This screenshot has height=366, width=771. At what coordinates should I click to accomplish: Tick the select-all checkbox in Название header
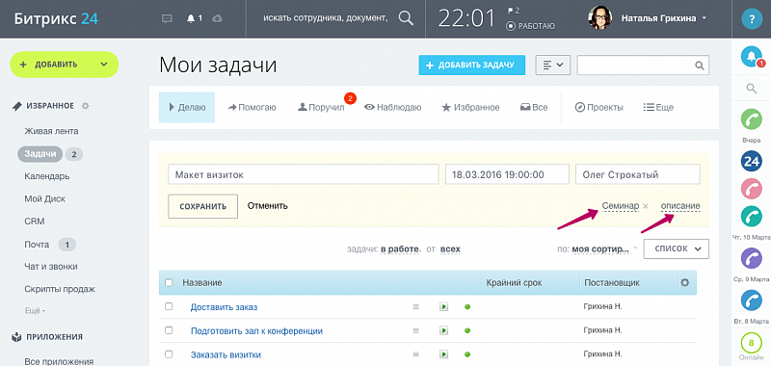170,283
